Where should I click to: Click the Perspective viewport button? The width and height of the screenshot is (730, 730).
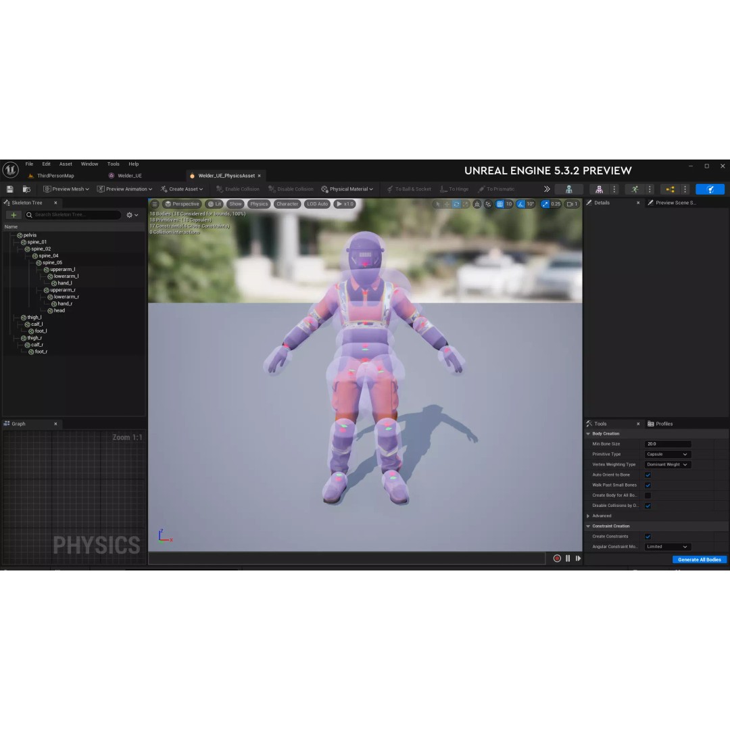click(x=182, y=204)
